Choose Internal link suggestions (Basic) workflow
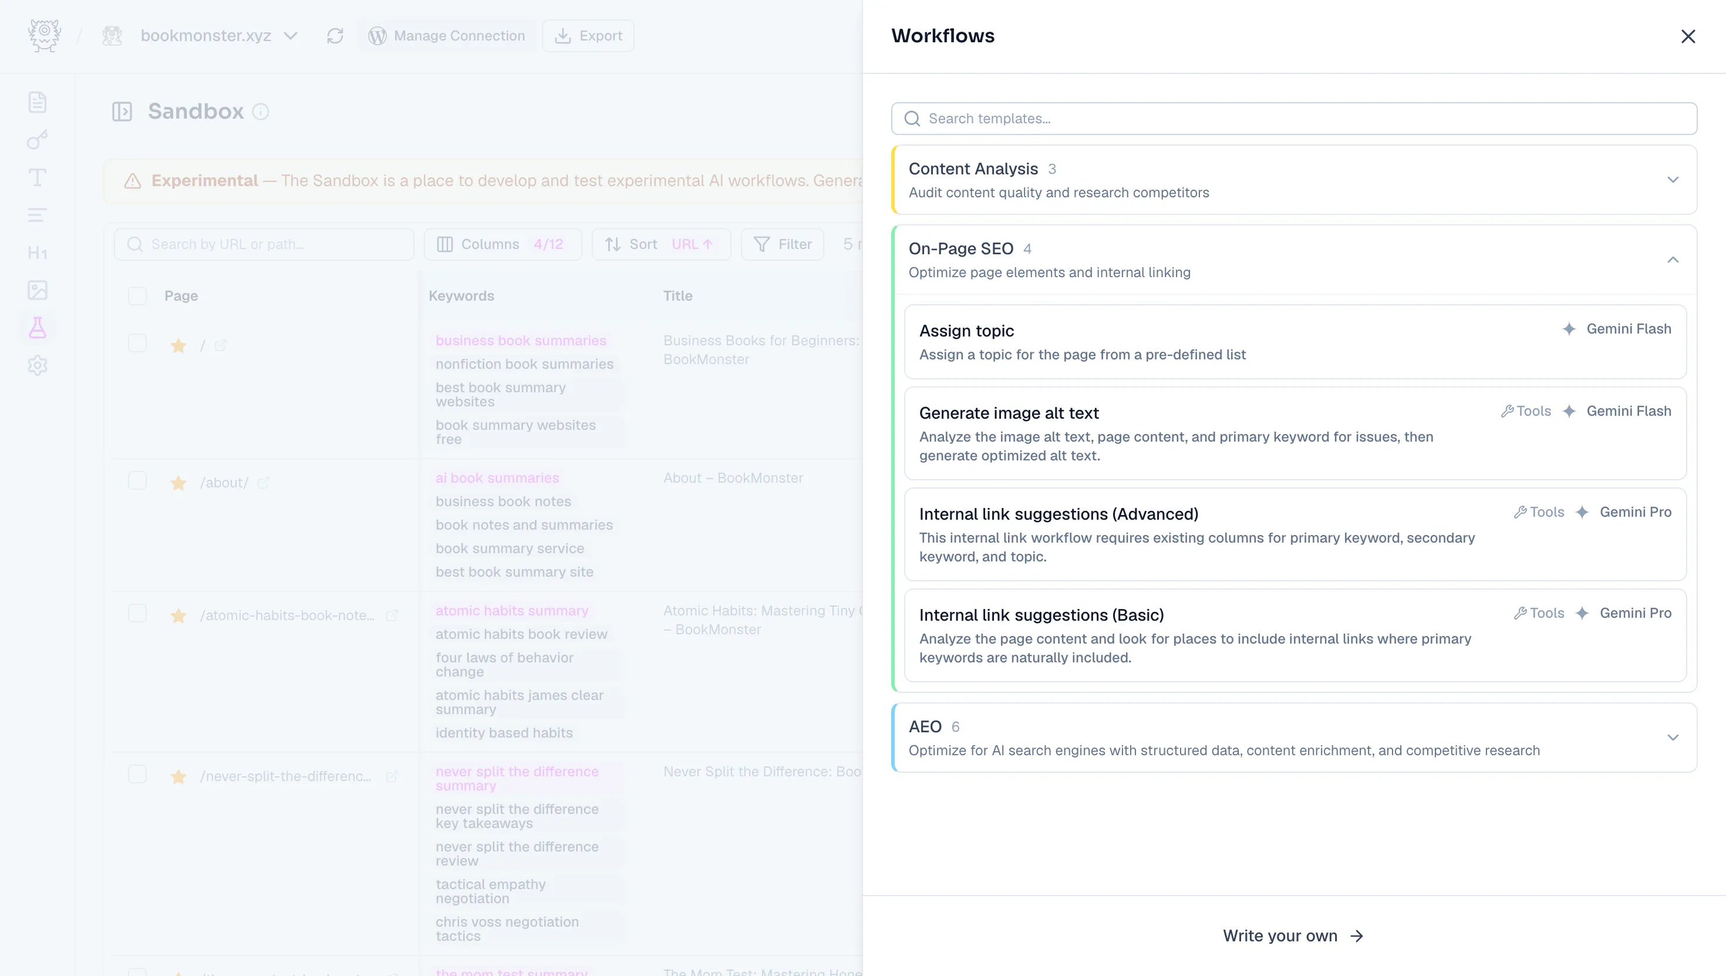1726x976 pixels. (1295, 635)
